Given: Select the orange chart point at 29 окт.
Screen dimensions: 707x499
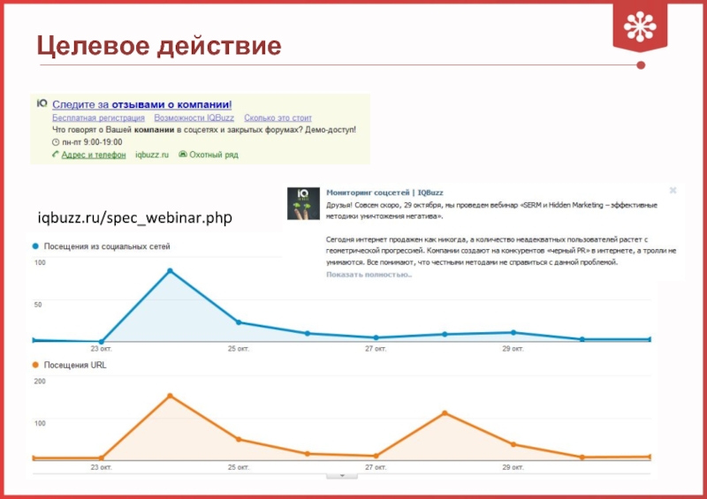Looking at the screenshot, I should pos(513,444).
